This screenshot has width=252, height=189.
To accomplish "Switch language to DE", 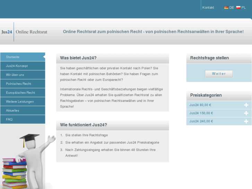I will click(232, 8).
